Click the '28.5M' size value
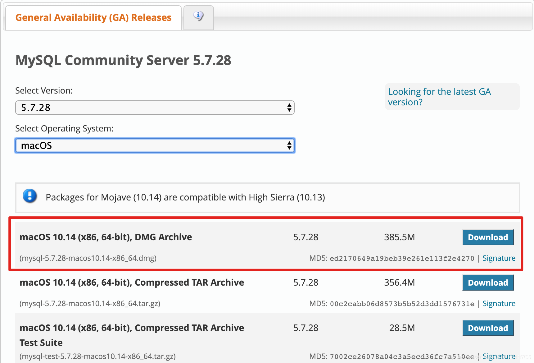The height and width of the screenshot is (363, 534). 402,328
